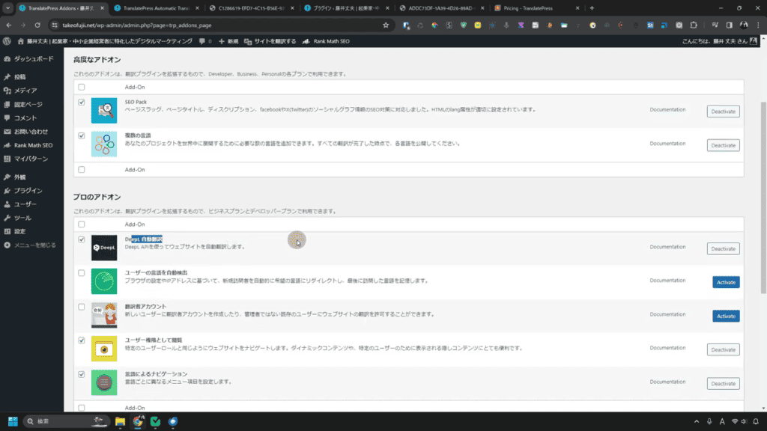The image size is (767, 431).
Task: Activate the ユーザーの言語を自動検出 add-on
Action: click(726, 282)
